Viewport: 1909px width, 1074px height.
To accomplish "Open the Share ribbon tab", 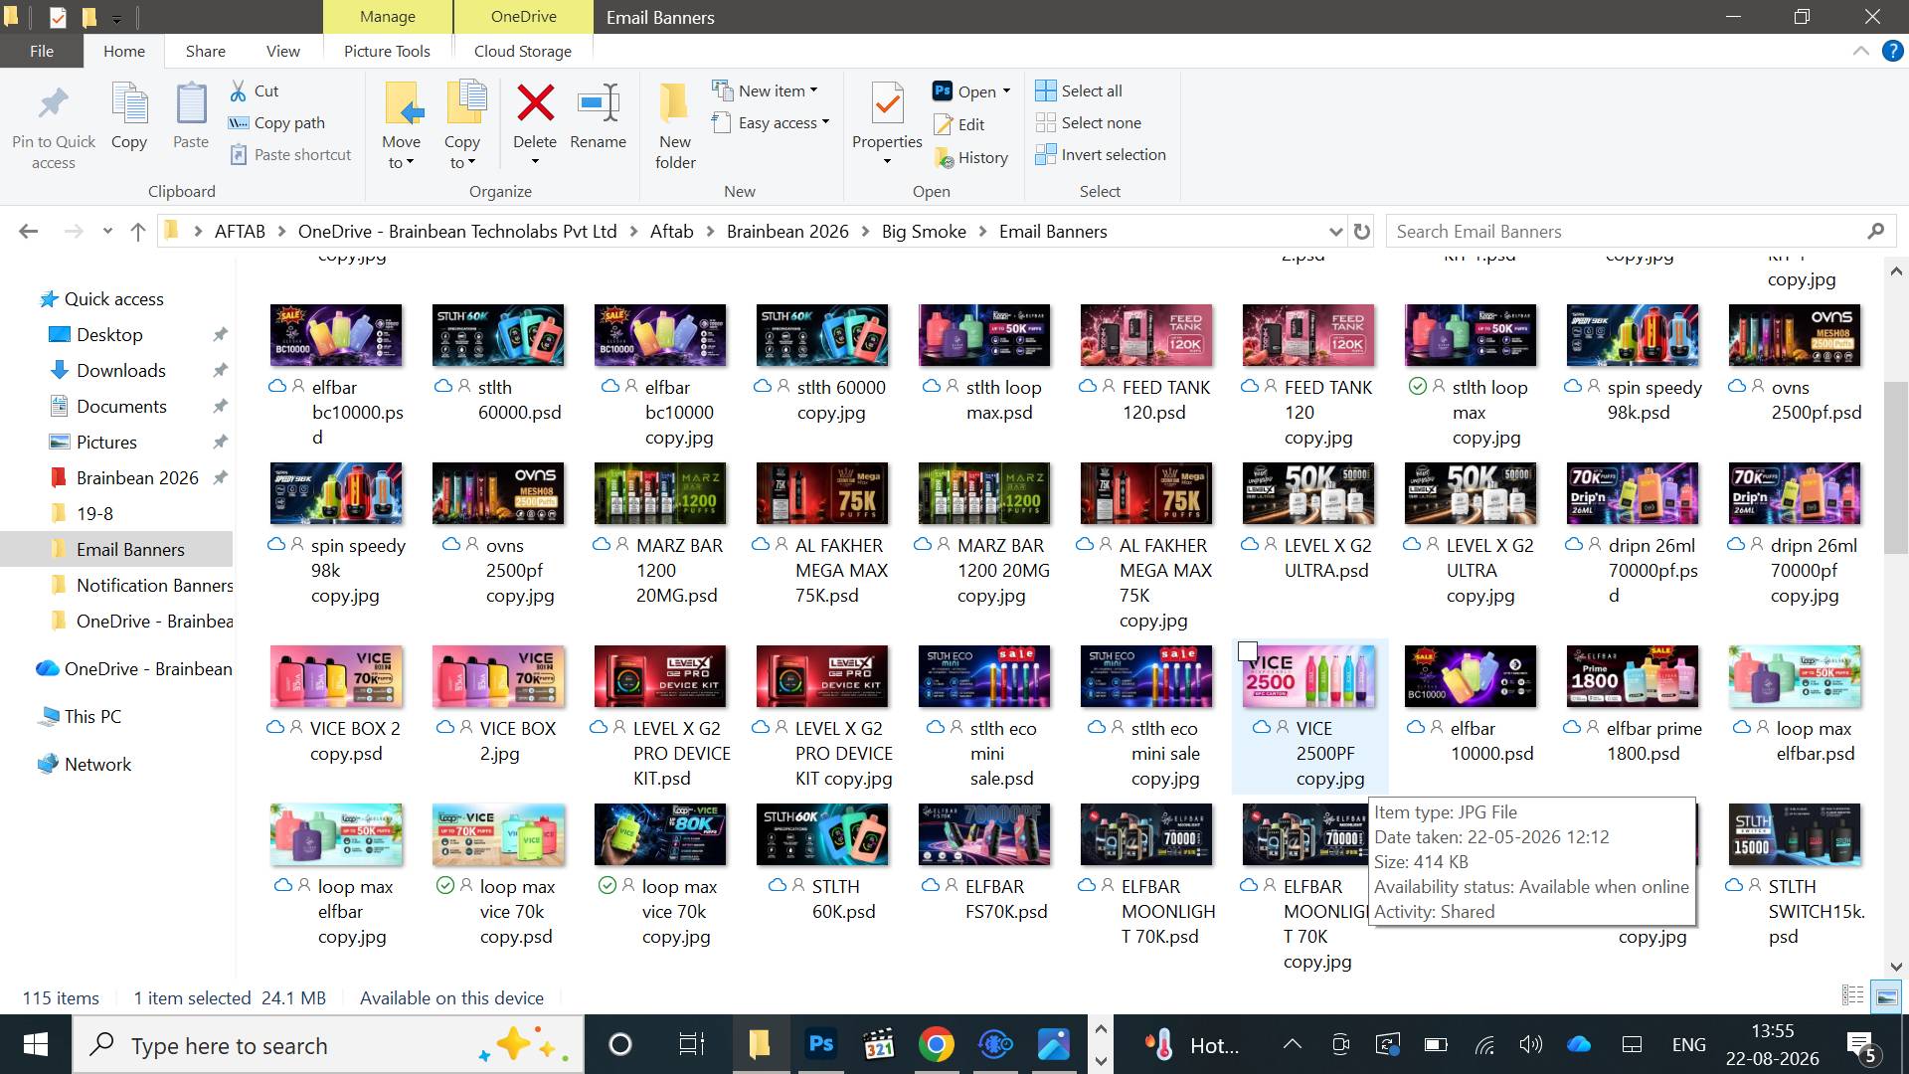I will point(206,52).
